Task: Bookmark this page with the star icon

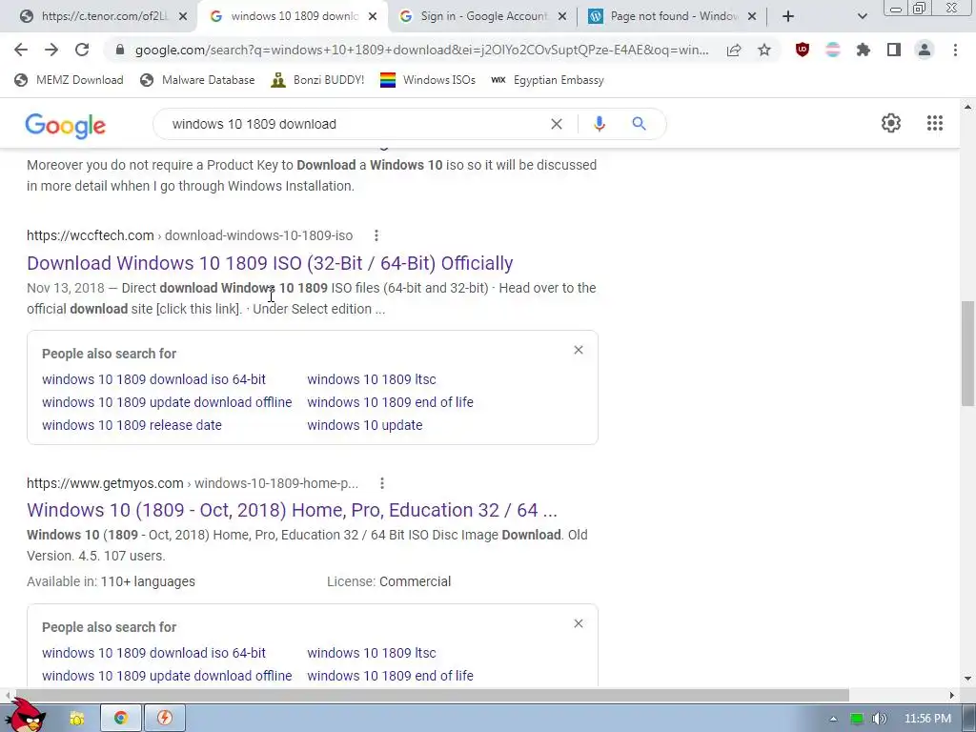Action: coord(764,50)
